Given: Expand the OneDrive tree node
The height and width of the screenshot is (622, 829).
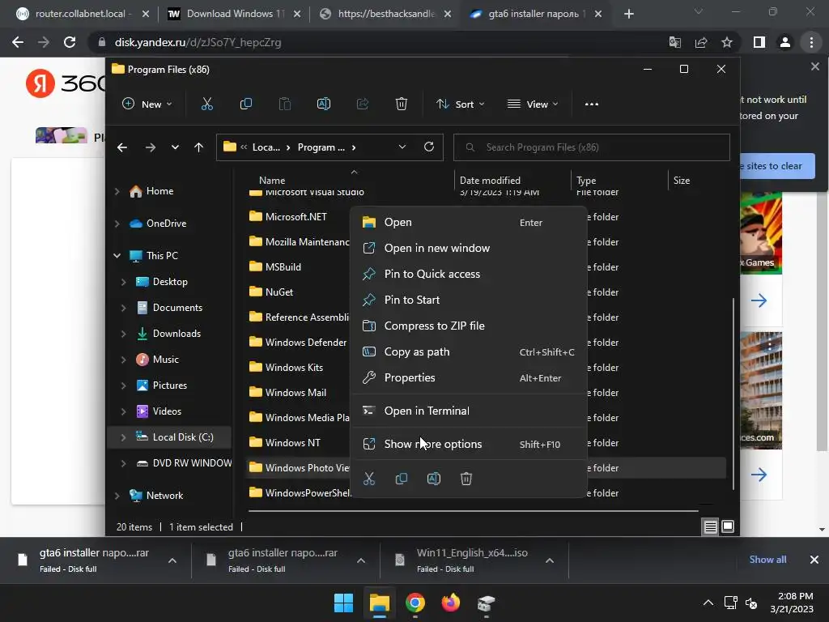Looking at the screenshot, I should 117,224.
